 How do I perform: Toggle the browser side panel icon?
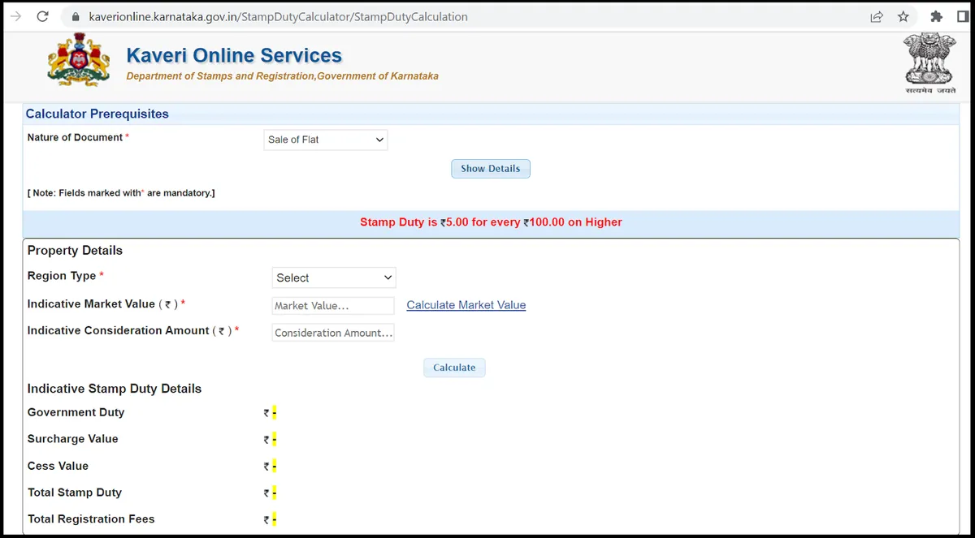click(963, 16)
